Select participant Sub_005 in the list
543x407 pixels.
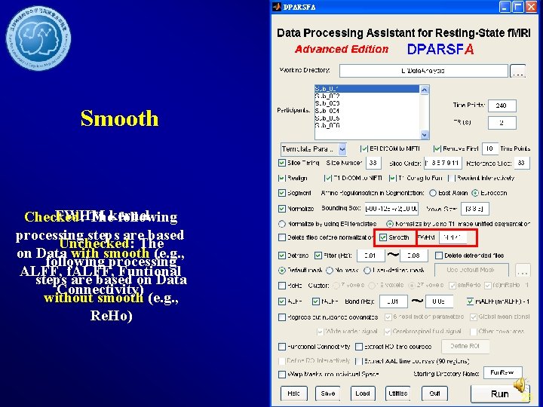(x=367, y=118)
